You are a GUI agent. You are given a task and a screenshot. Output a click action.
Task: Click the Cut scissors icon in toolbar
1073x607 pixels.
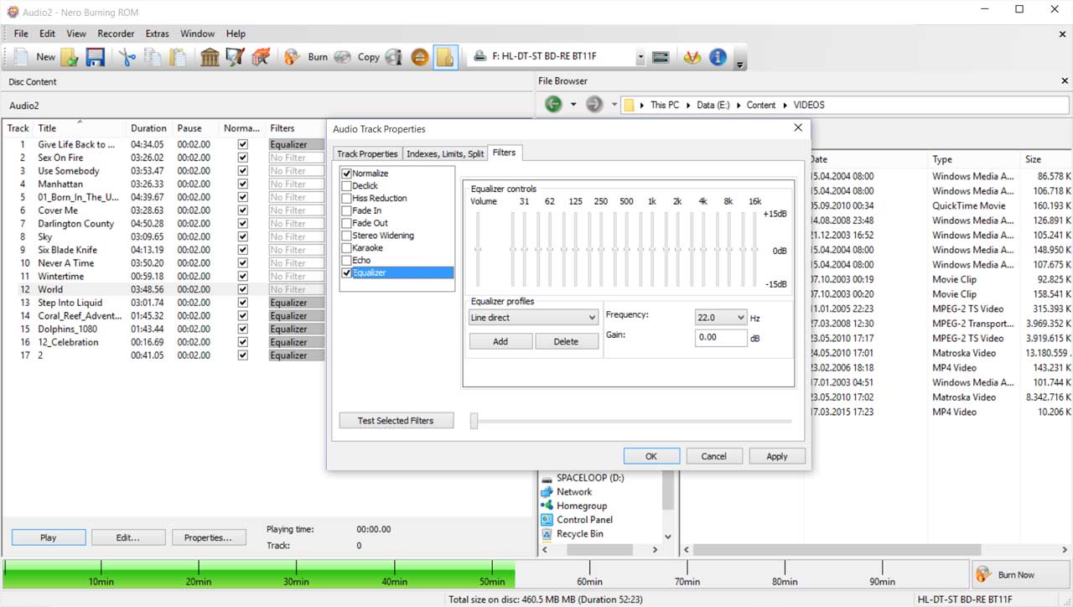(127, 57)
